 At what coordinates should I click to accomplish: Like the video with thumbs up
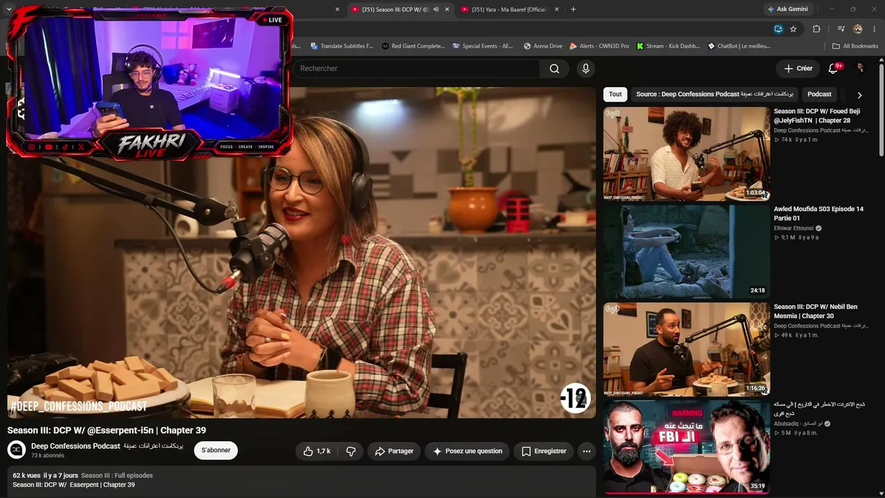(x=317, y=451)
